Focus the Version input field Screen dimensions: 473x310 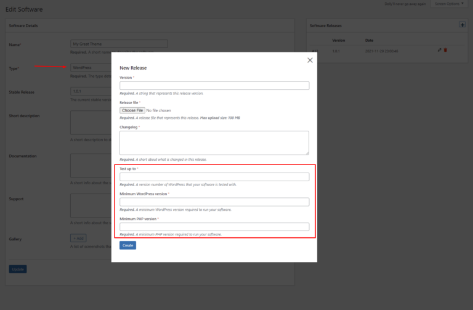(x=214, y=86)
